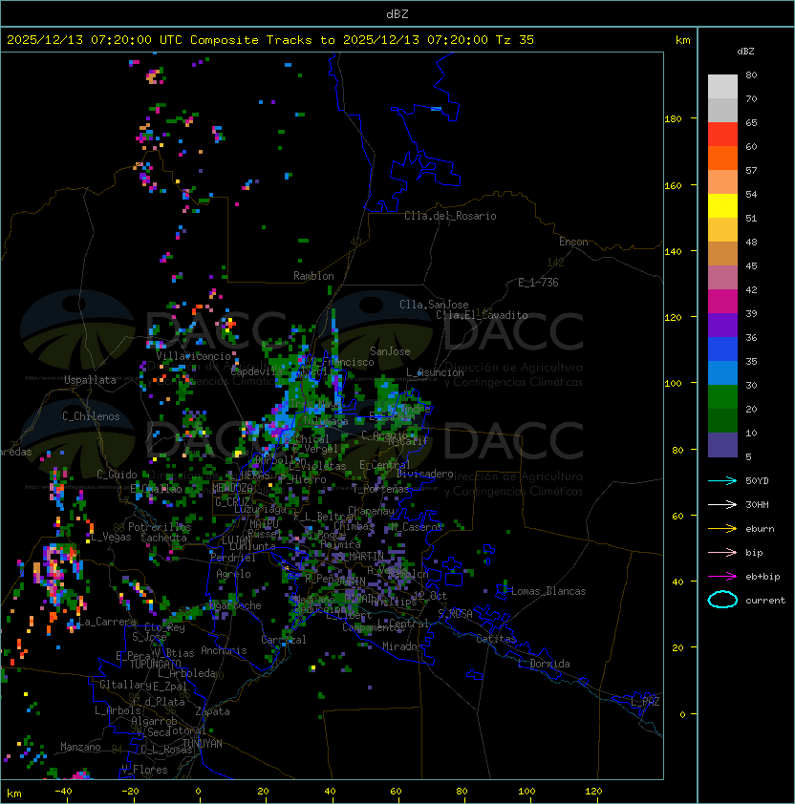Select the pink bip arrow legend icon
This screenshot has width=795, height=804.
click(722, 552)
